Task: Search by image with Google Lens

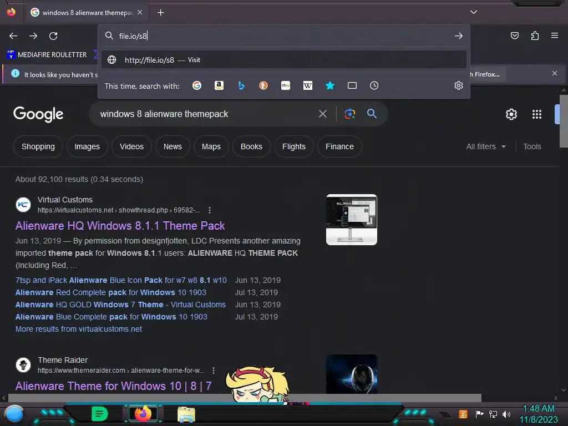Action: [350, 114]
